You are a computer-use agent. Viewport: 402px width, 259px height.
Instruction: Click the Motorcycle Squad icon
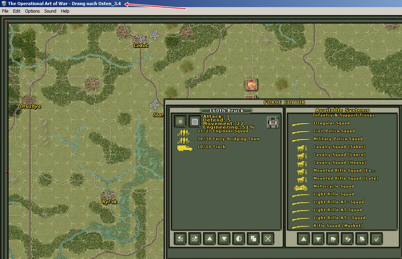(x=301, y=188)
